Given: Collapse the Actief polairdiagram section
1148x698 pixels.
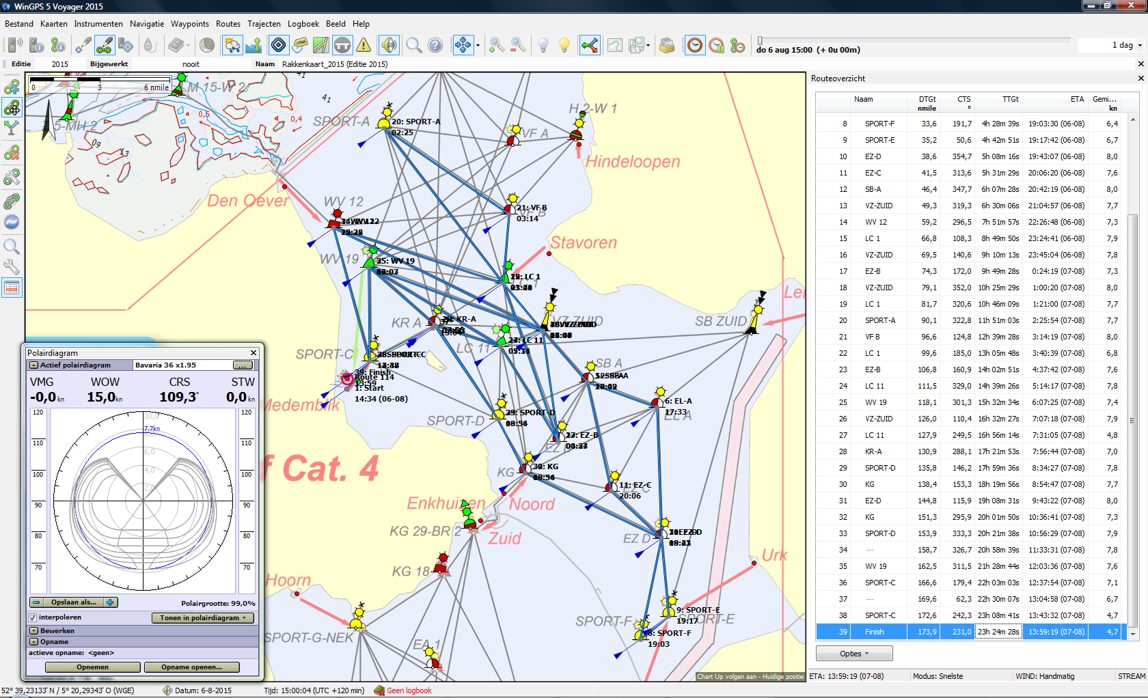Looking at the screenshot, I should 33,365.
